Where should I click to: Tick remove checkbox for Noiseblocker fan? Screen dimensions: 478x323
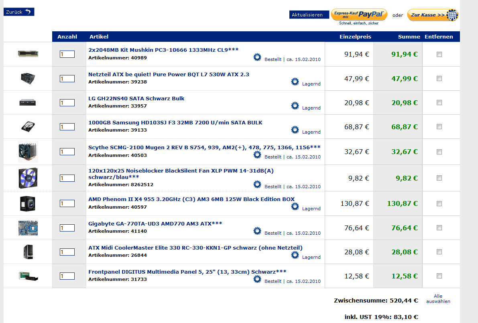[x=439, y=178]
